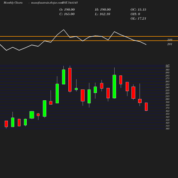Click the price axis label '183'
Screen dimensions: 178x178
point(167,105)
